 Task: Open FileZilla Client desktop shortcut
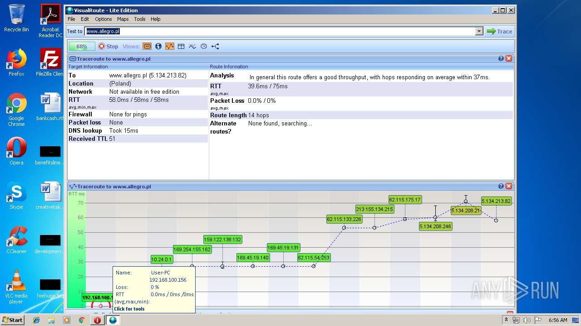[50, 62]
